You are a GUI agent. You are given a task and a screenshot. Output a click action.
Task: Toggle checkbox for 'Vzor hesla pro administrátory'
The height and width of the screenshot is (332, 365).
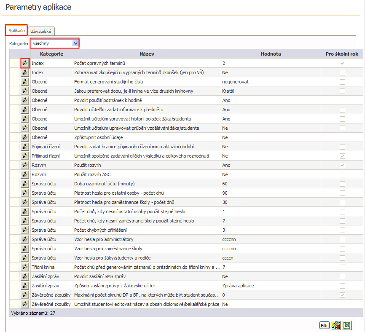(342, 239)
